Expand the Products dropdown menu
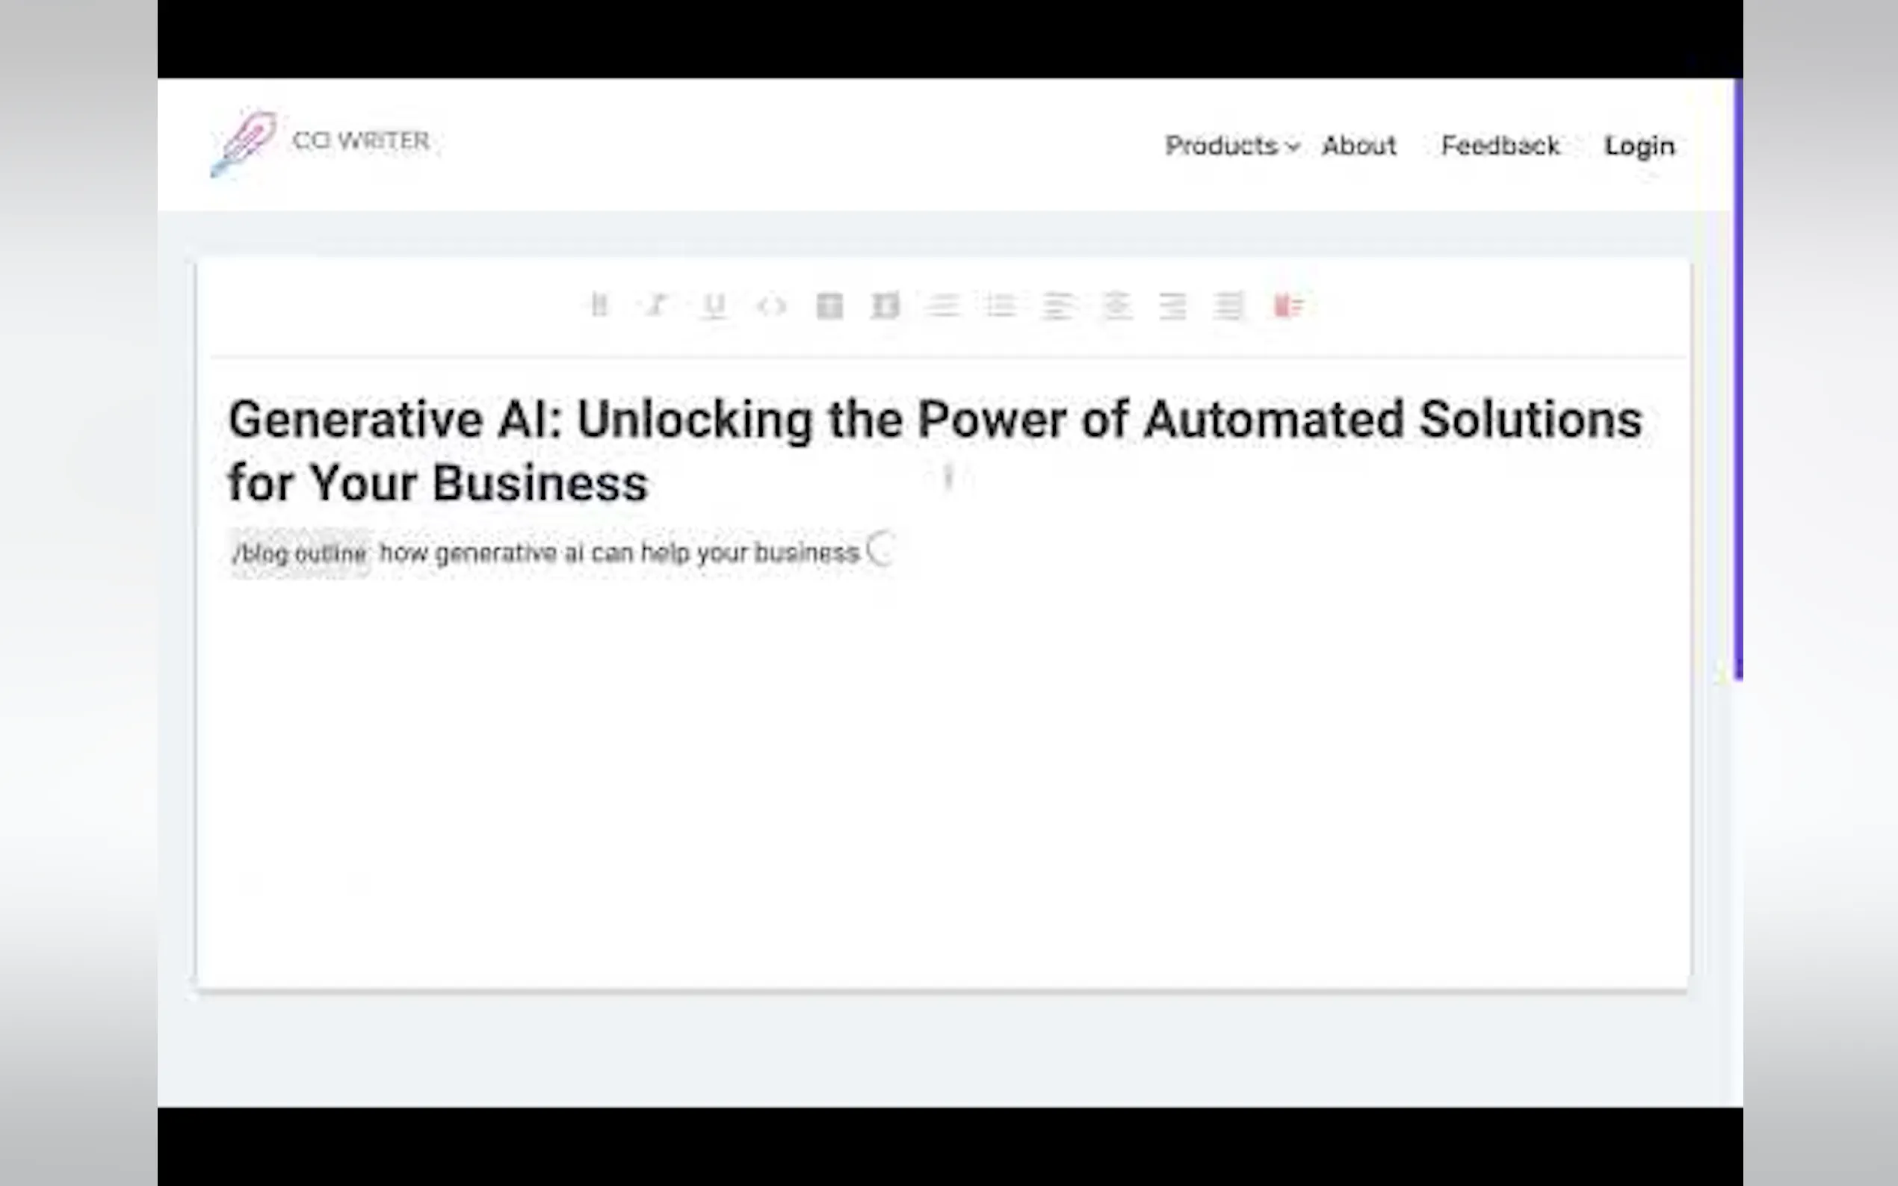This screenshot has width=1898, height=1186. [x=1231, y=146]
